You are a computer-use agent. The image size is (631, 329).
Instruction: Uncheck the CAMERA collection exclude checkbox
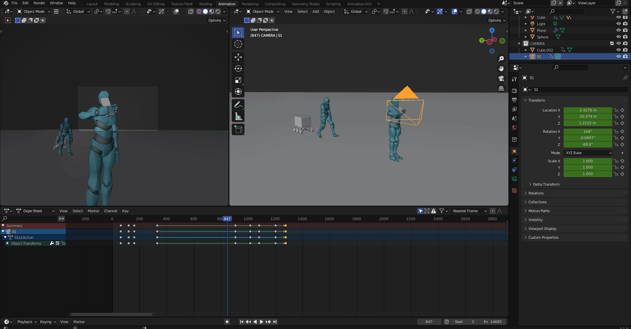(612, 43)
